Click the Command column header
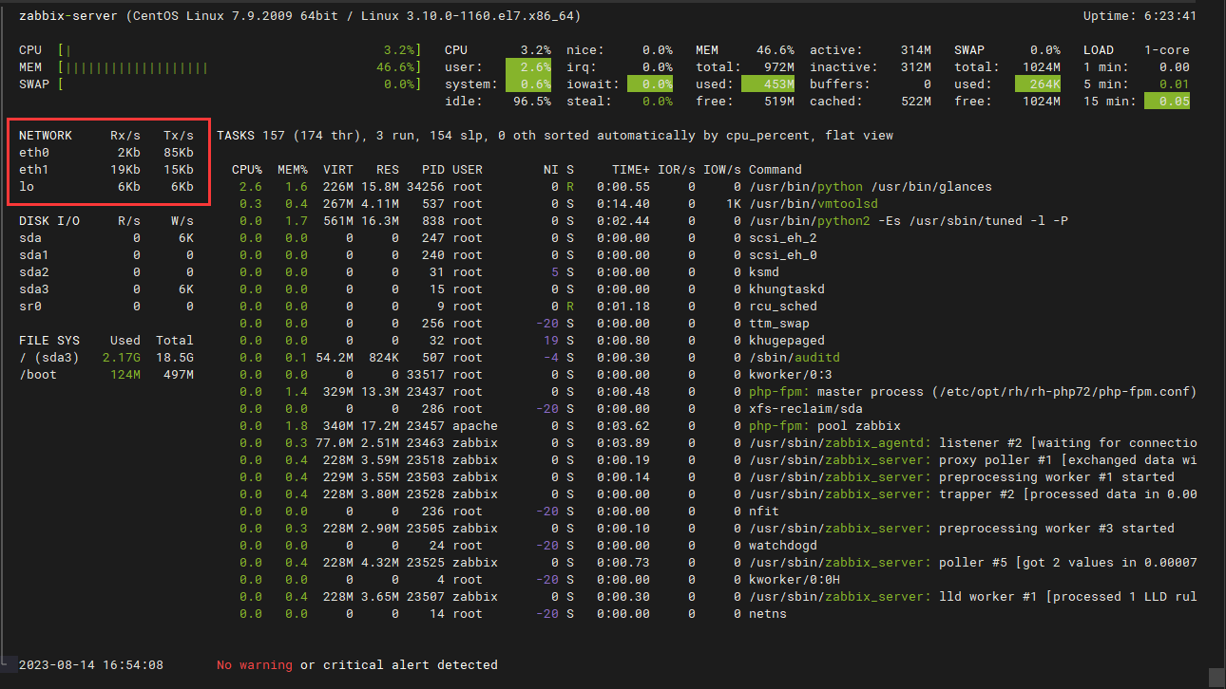Screen dimensions: 1226x689 tap(776, 170)
